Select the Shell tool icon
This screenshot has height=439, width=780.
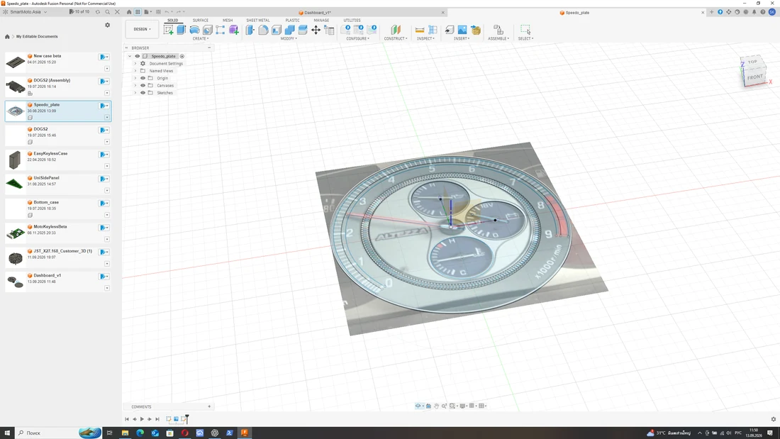click(x=277, y=30)
